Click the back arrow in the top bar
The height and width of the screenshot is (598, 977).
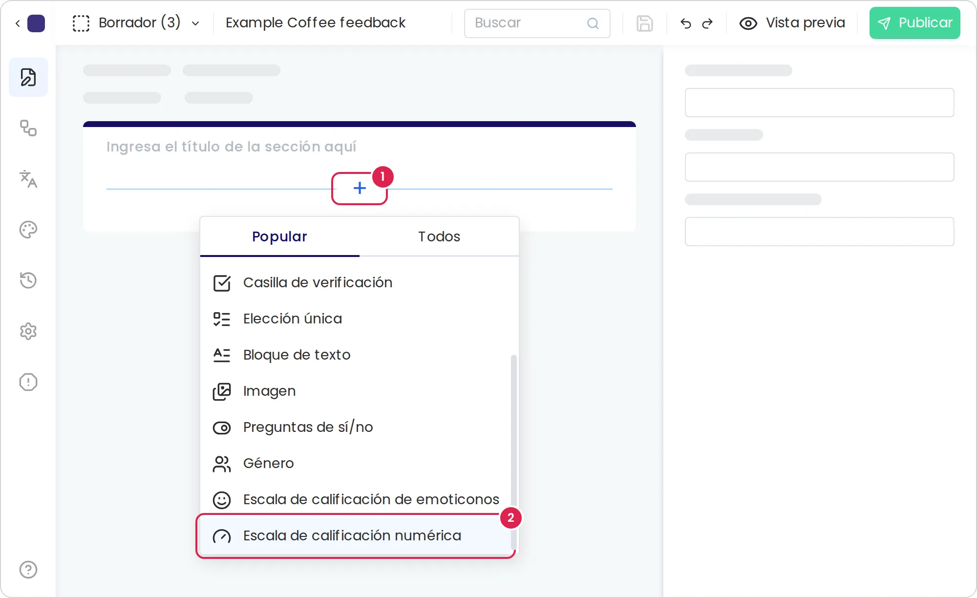pos(18,23)
